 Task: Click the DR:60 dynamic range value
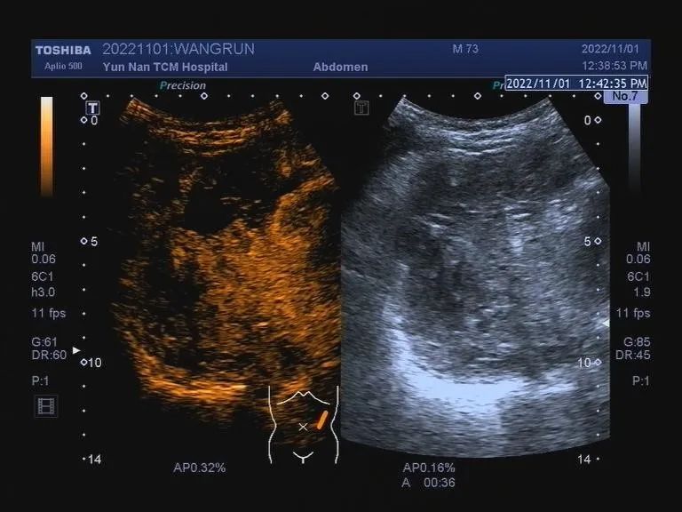point(49,355)
